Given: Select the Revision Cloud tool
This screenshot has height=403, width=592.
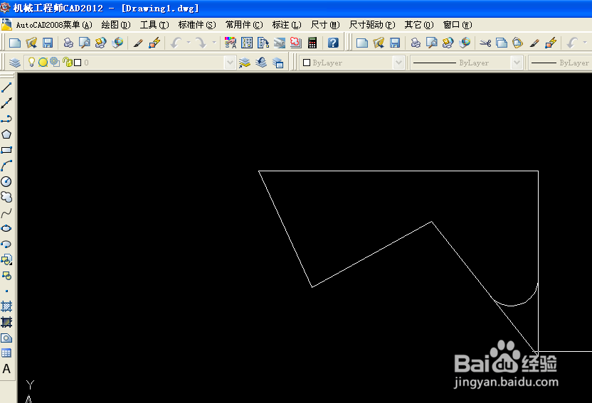Looking at the screenshot, I should (6, 197).
